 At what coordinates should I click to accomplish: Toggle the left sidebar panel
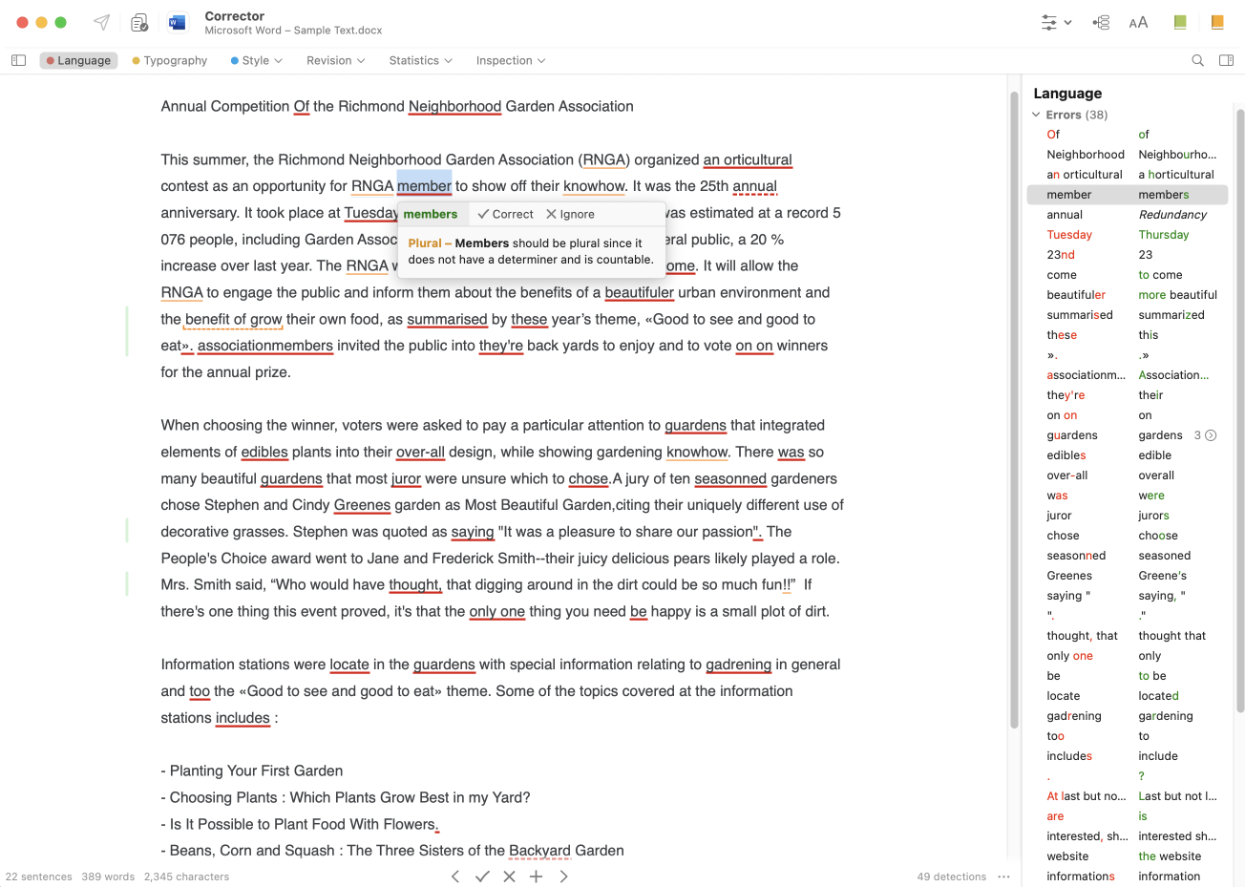(18, 60)
